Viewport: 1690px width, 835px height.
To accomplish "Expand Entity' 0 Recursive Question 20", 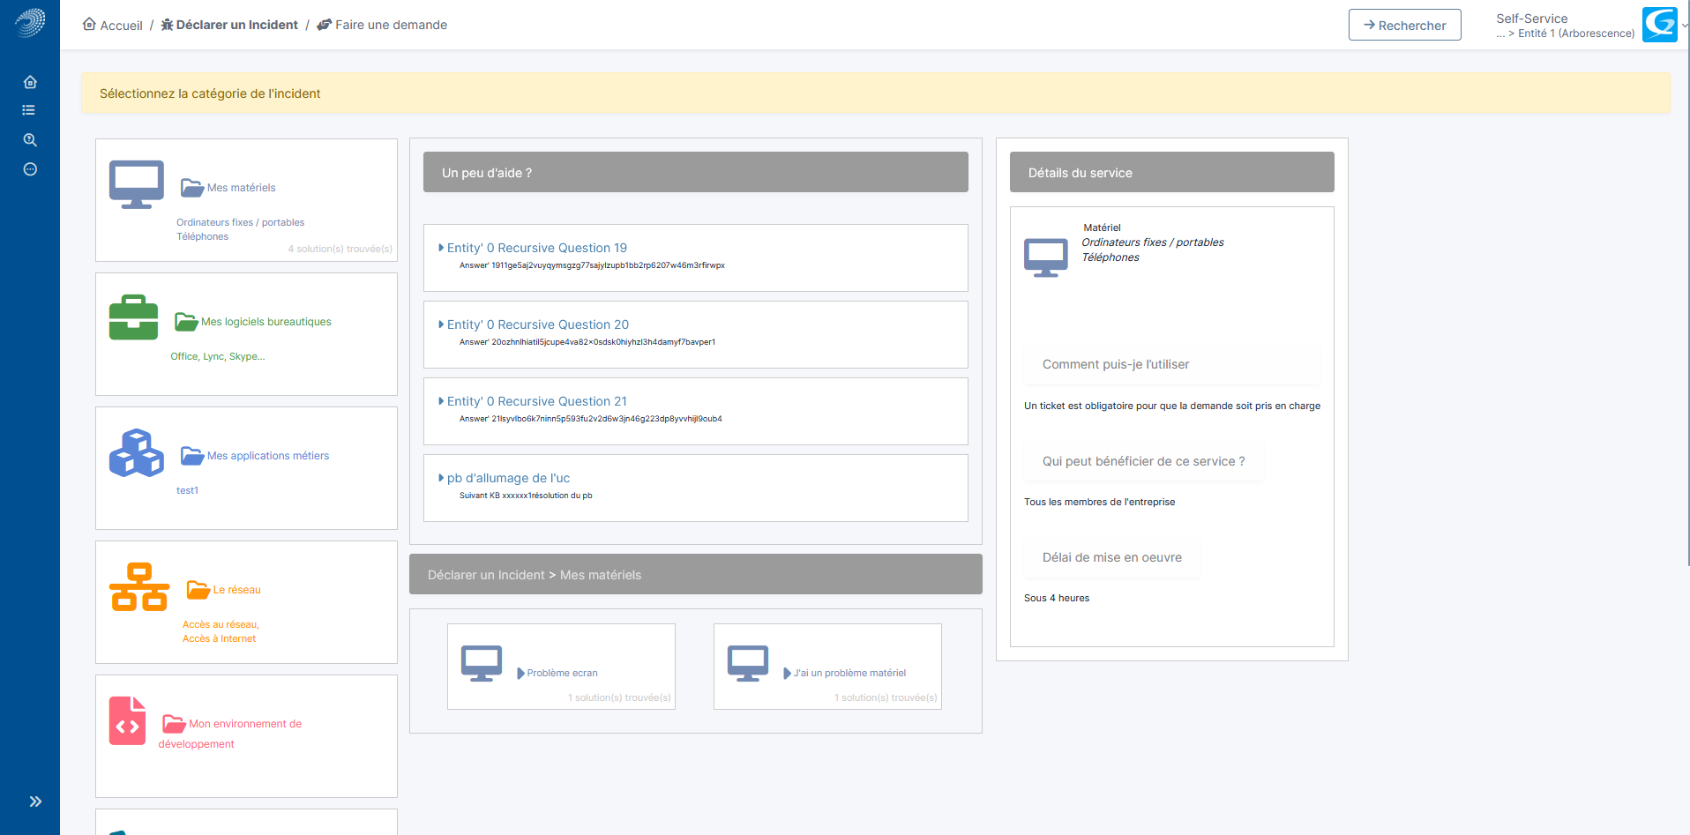I will tap(537, 324).
